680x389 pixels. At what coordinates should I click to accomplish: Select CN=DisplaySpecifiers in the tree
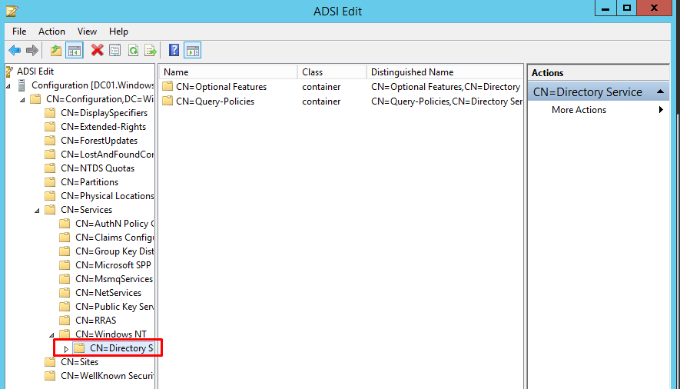click(x=104, y=113)
